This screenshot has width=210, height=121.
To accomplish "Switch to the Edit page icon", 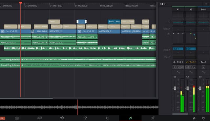I will point(62,118).
